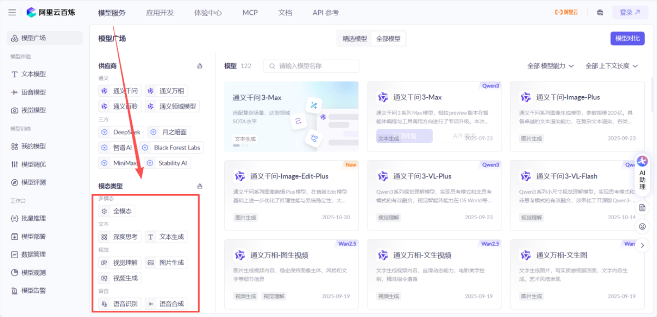Filter by Black Forest Labs provider
The width and height of the screenshot is (657, 317).
pos(171,148)
